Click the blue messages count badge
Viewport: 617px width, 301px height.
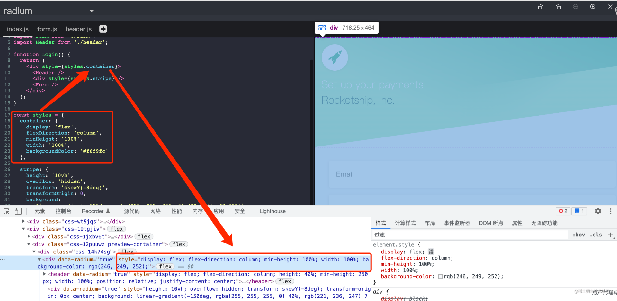tap(579, 211)
